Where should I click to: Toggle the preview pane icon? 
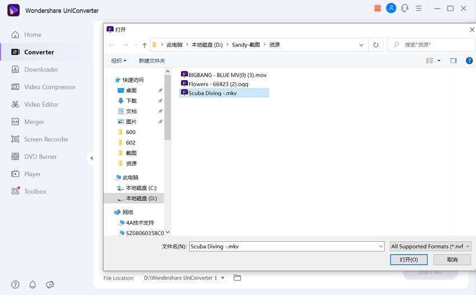pyautogui.click(x=453, y=61)
